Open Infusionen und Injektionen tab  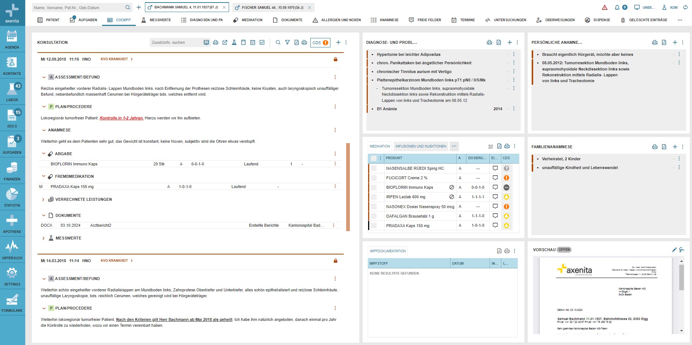pyautogui.click(x=420, y=146)
